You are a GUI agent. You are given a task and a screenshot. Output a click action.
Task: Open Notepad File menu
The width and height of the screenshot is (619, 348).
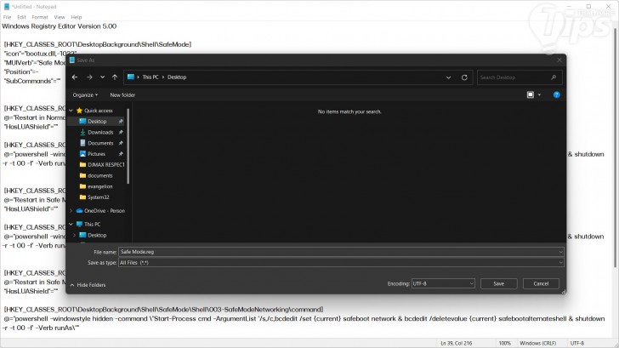click(7, 17)
